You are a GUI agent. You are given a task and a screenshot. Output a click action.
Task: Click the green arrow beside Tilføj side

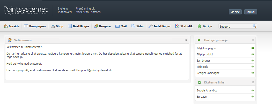coord(253,67)
